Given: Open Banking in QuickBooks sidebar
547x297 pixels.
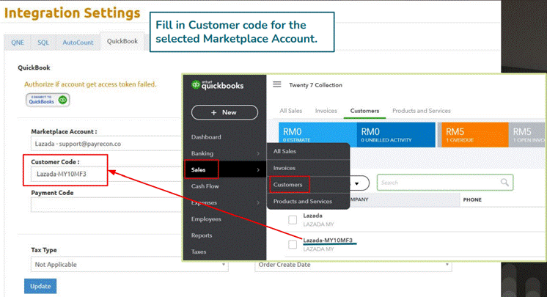Looking at the screenshot, I should pos(202,153).
